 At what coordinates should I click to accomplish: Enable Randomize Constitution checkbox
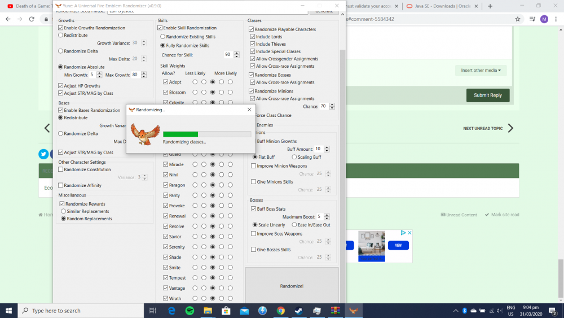click(61, 169)
